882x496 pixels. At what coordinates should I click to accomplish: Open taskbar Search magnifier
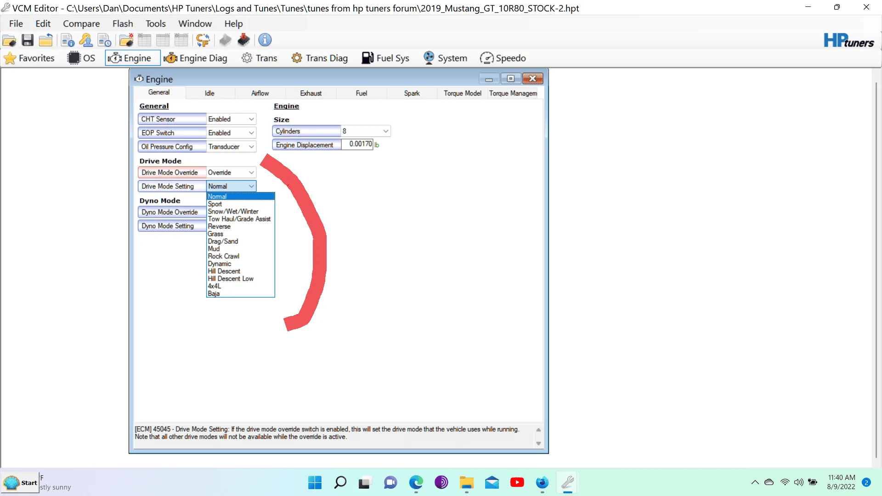pyautogui.click(x=340, y=483)
